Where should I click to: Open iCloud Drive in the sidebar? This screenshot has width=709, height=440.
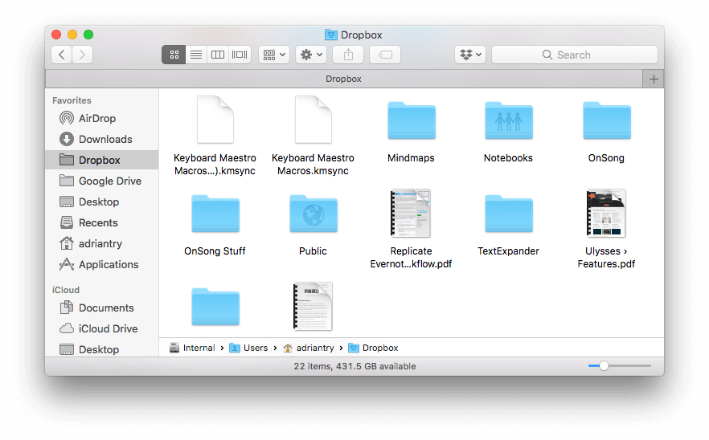102,328
